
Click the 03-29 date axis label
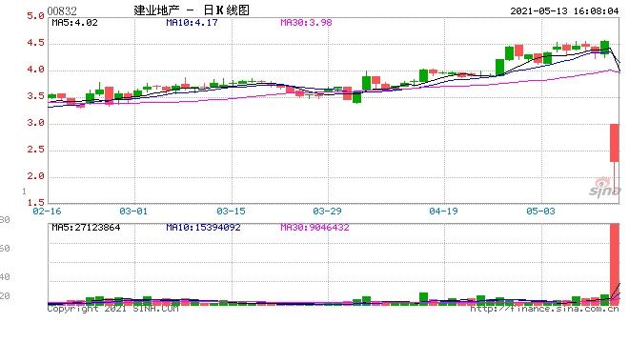(x=327, y=211)
